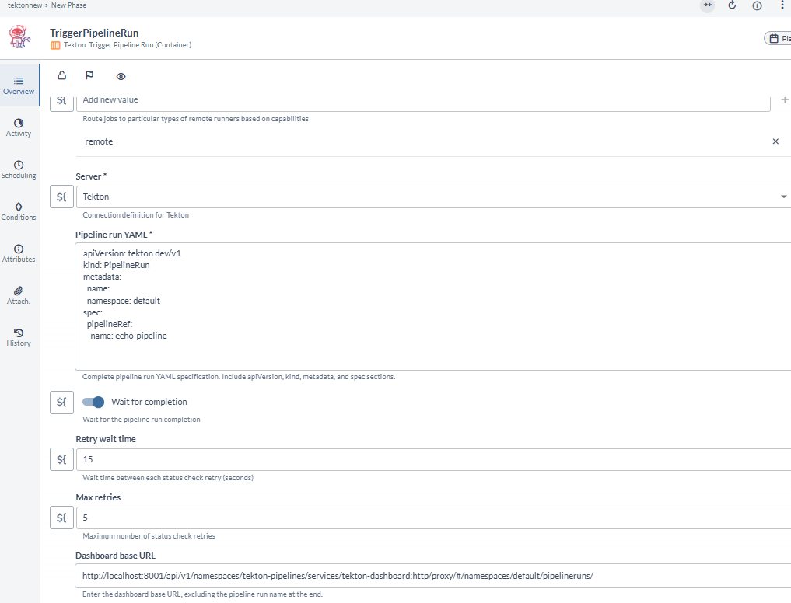The image size is (791, 603).
Task: Click the Planned status button
Action: (x=778, y=38)
